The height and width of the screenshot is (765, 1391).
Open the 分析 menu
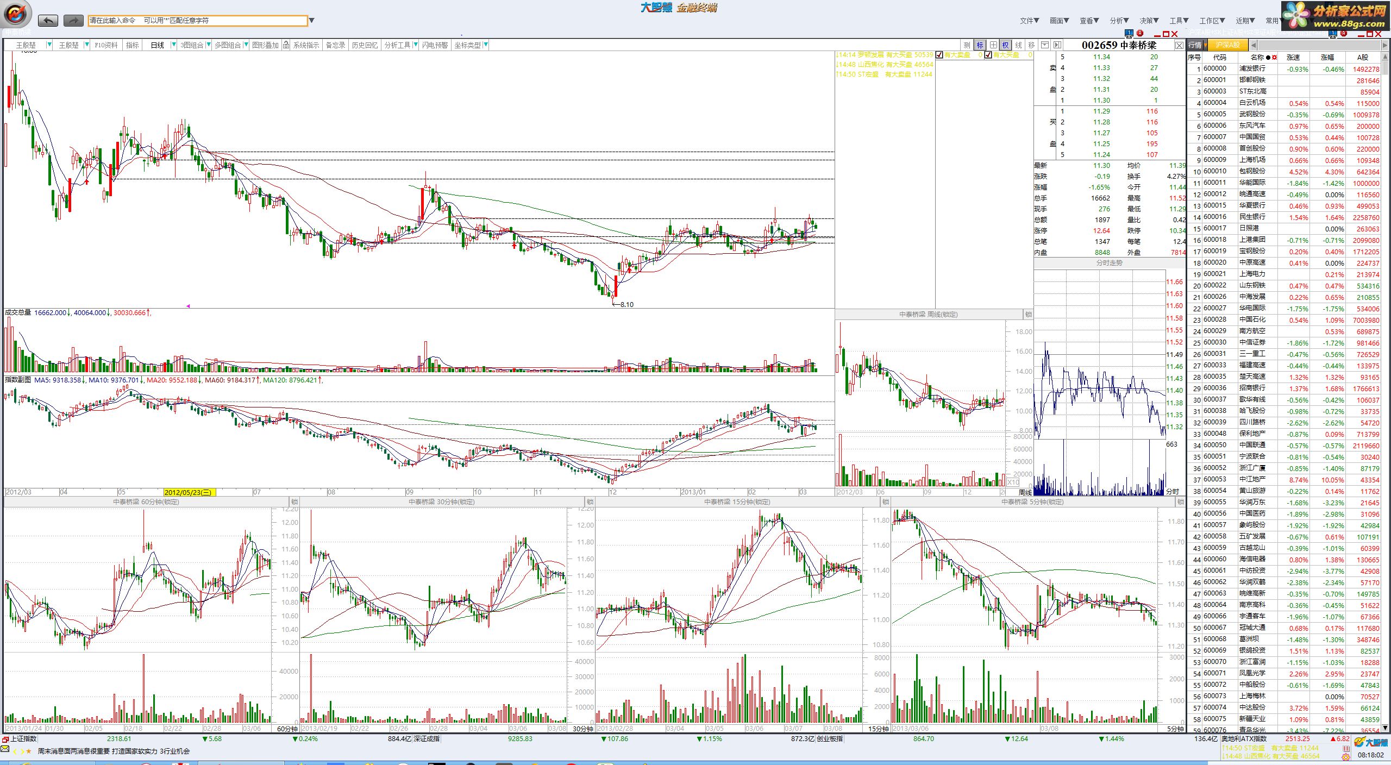pyautogui.click(x=1119, y=21)
